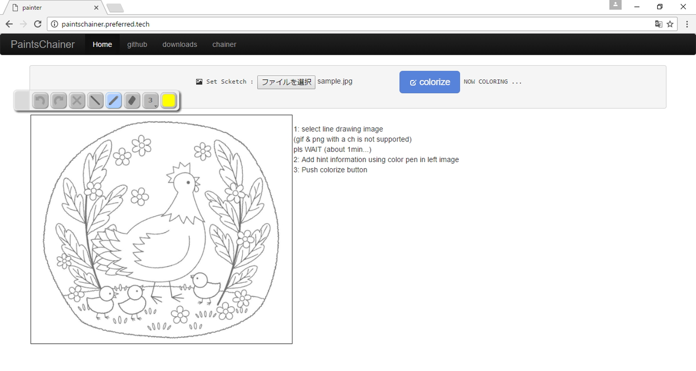
Task: Select the Home navigation item
Action: pos(102,44)
